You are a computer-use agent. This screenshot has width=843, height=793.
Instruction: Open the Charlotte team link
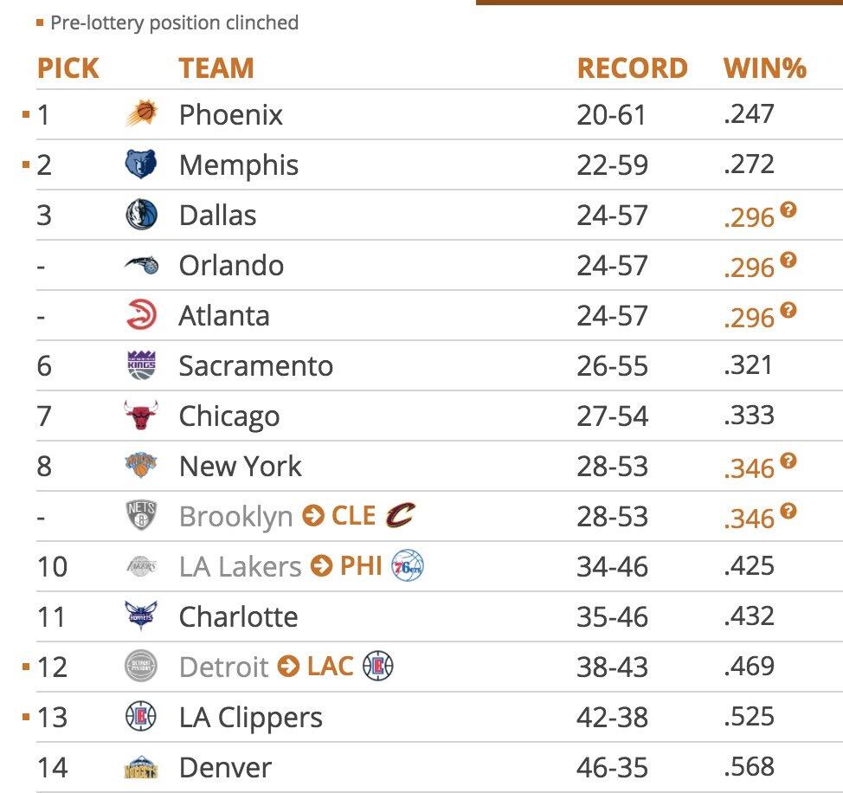pos(238,616)
